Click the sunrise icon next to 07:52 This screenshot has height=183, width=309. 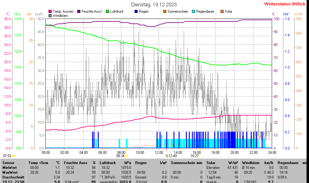pyautogui.click(x=14, y=156)
